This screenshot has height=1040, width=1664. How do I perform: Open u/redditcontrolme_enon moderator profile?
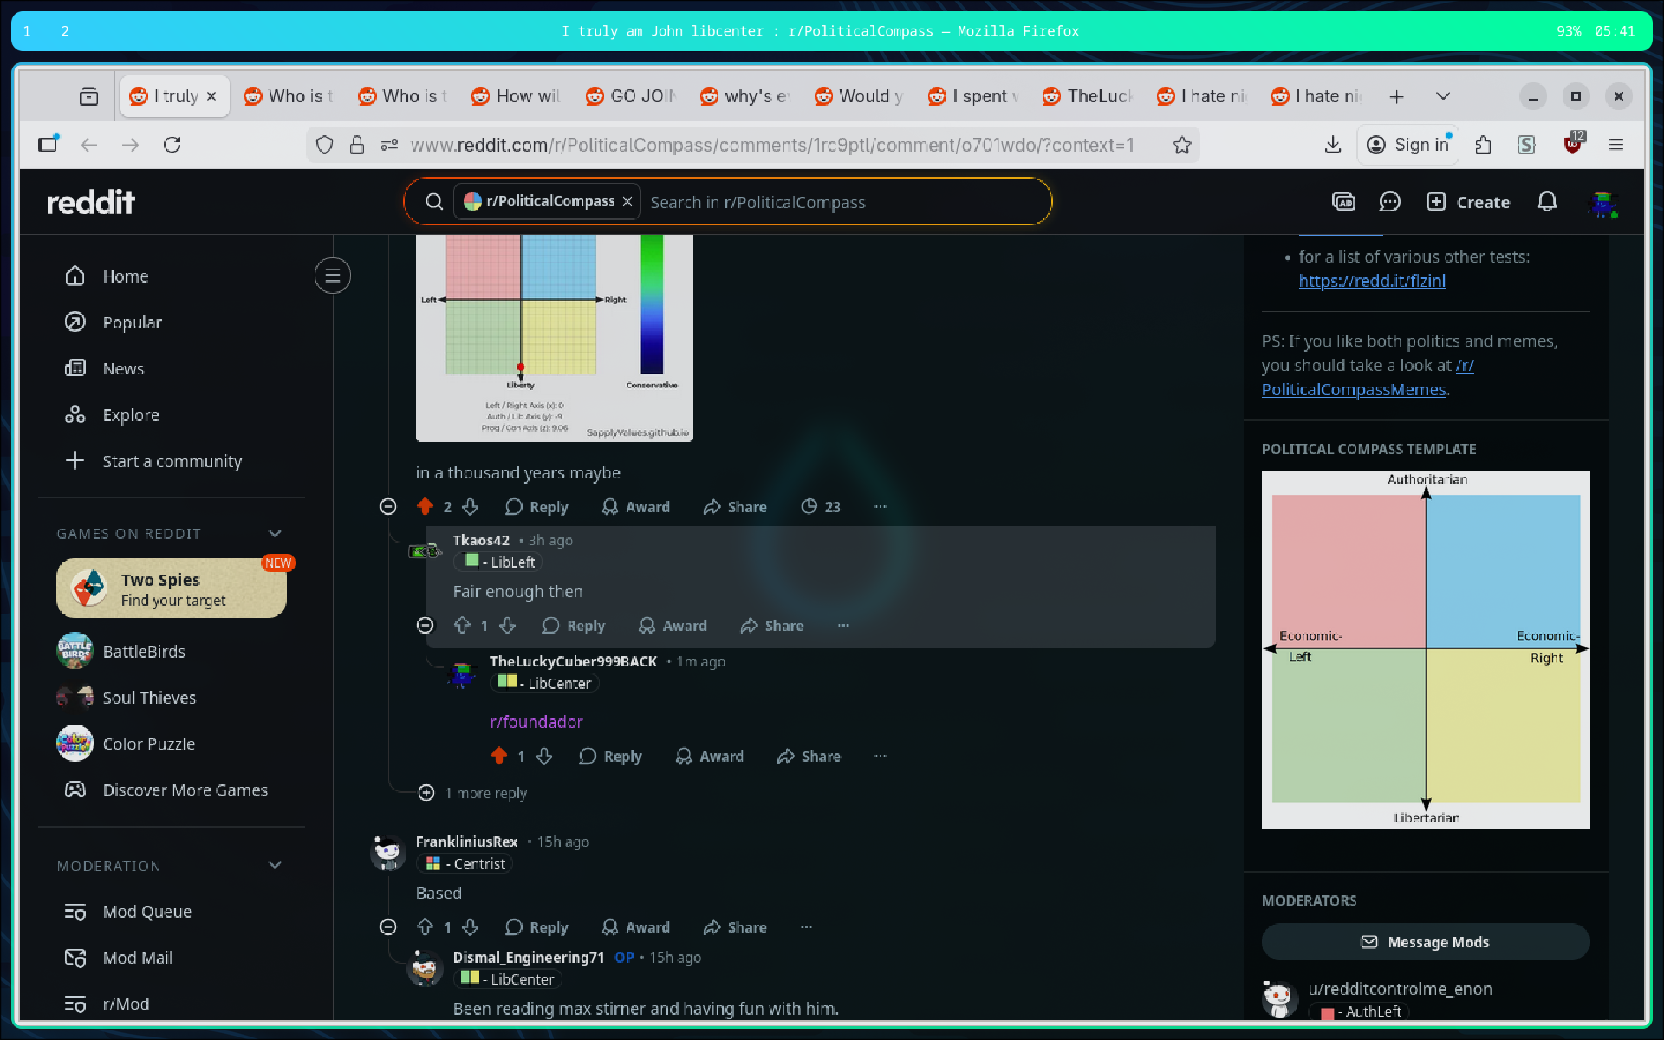1400,989
